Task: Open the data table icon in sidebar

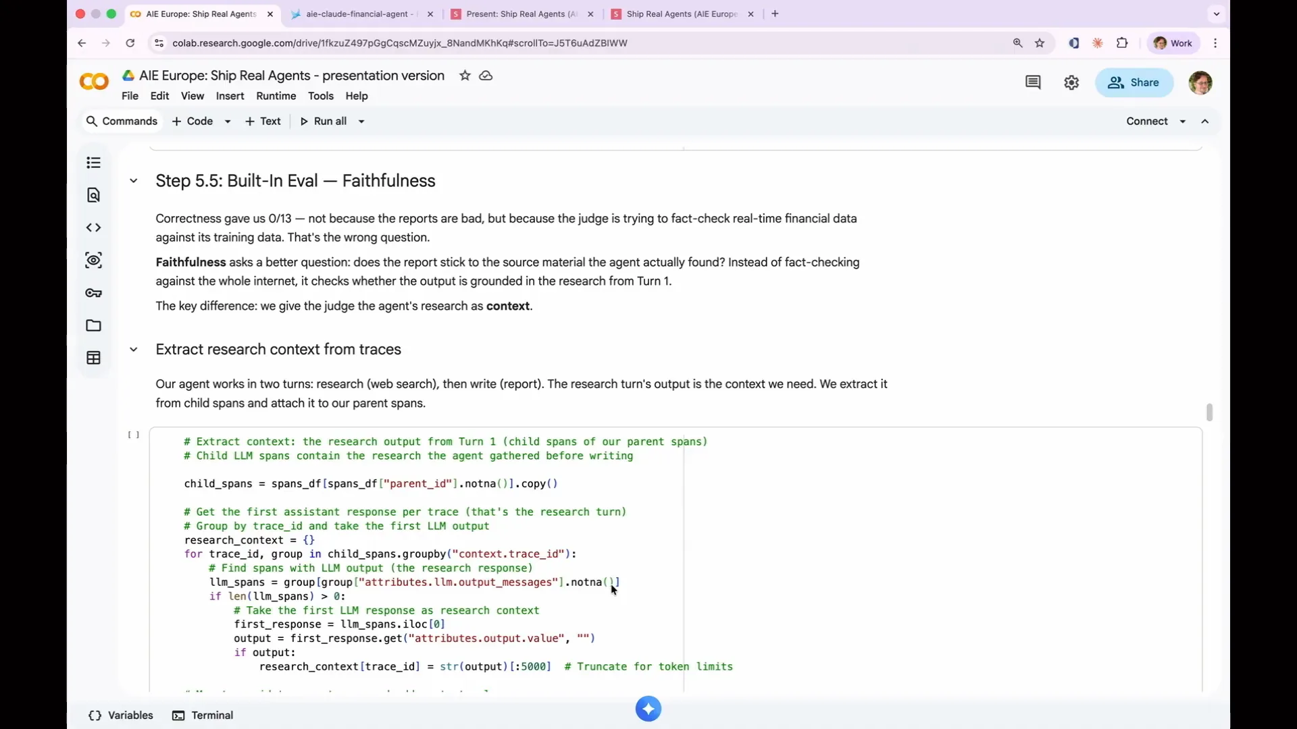Action: pyautogui.click(x=93, y=358)
